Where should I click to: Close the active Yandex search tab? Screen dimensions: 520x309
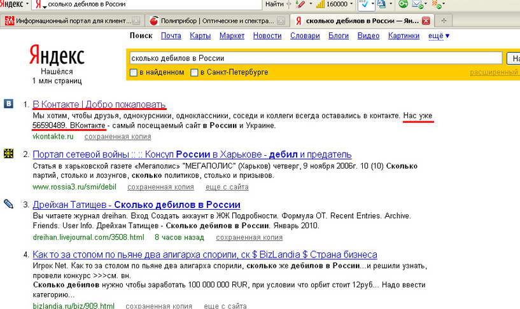pos(426,21)
